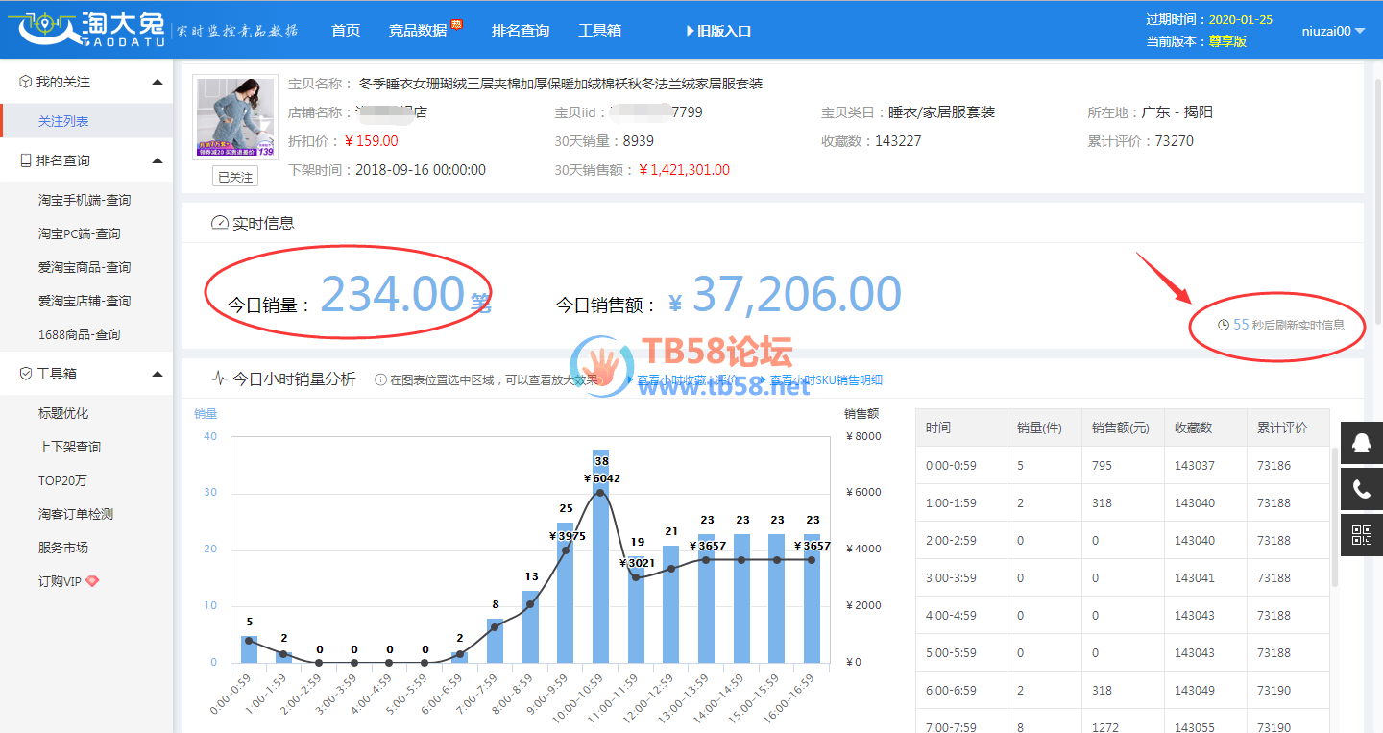Image resolution: width=1383 pixels, height=733 pixels.
Task: Collapse the 我的关注 section
Action: pyautogui.click(x=158, y=83)
